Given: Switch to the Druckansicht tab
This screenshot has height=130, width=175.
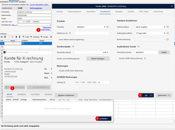Looking at the screenshot, I should coord(4,2).
